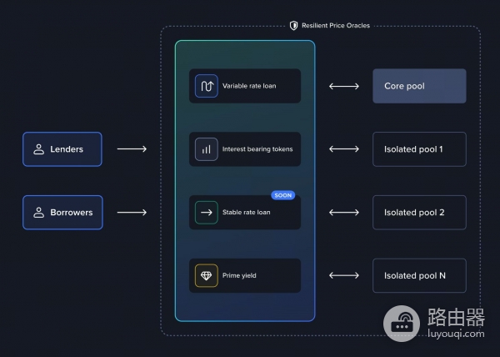500x357 pixels.
Task: Click the arrow right of Lenders
Action: 132,149
